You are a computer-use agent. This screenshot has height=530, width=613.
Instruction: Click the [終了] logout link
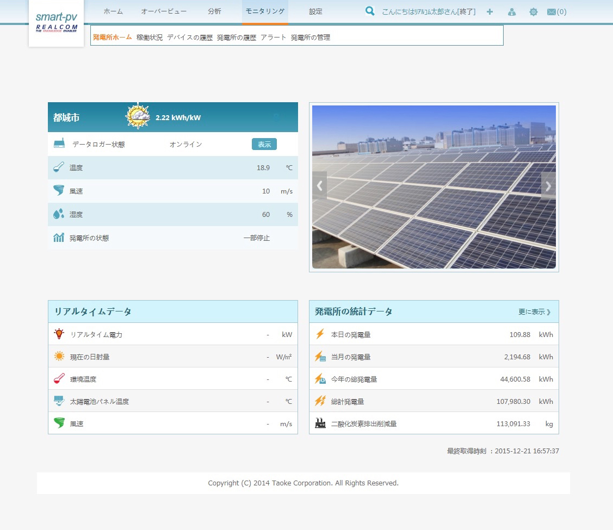(466, 12)
